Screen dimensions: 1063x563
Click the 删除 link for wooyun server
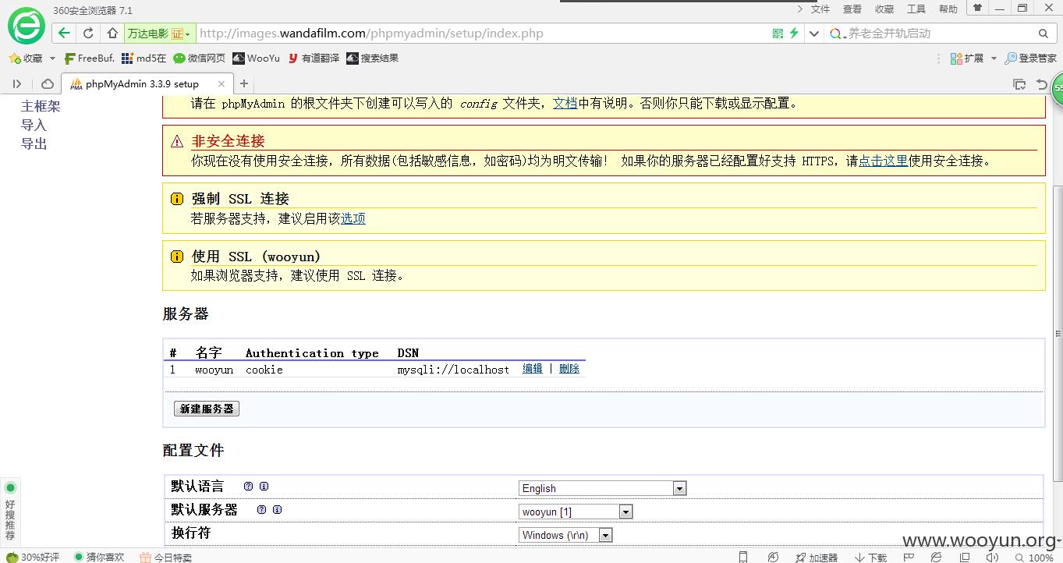point(569,369)
